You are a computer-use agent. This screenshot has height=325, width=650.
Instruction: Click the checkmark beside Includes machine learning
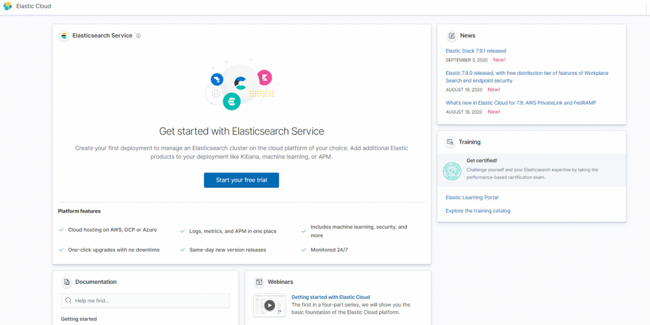[304, 231]
